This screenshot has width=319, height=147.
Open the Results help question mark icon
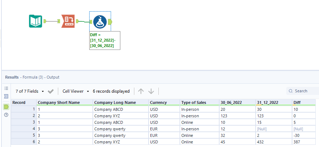[x=6, y=115]
